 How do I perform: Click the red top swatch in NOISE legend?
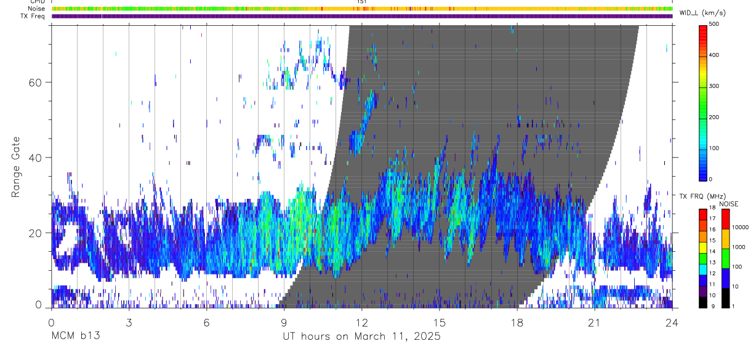click(725, 219)
